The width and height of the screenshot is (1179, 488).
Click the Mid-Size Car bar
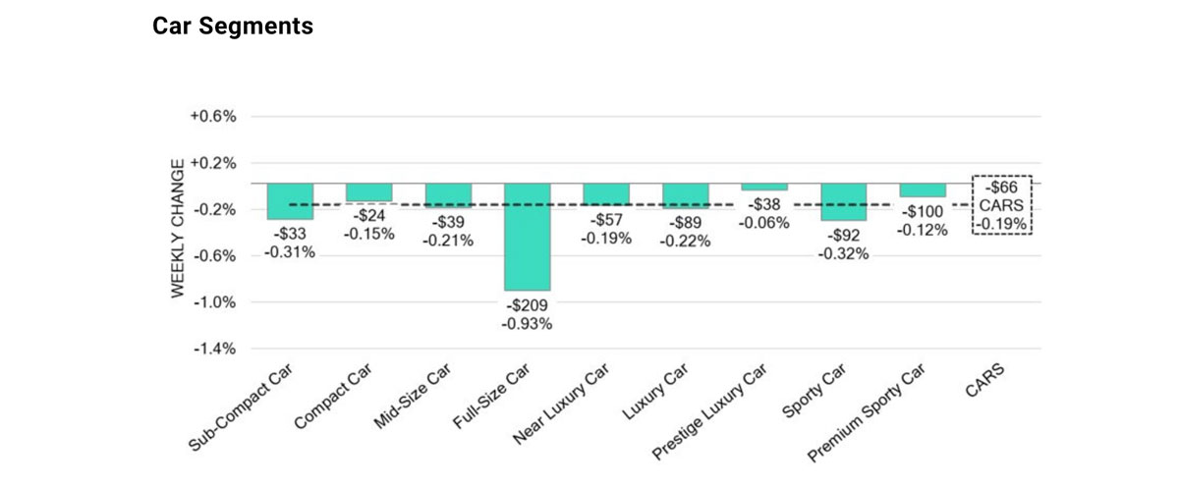tap(448, 195)
